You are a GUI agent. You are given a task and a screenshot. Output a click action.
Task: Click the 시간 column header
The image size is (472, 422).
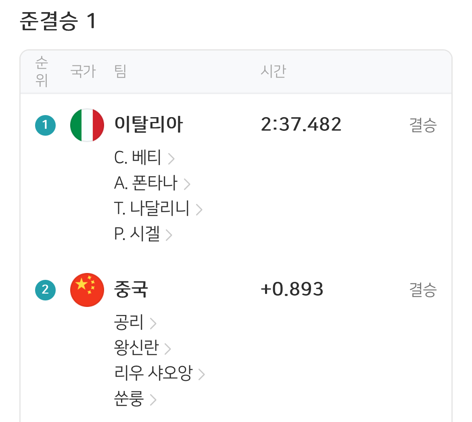coord(273,71)
